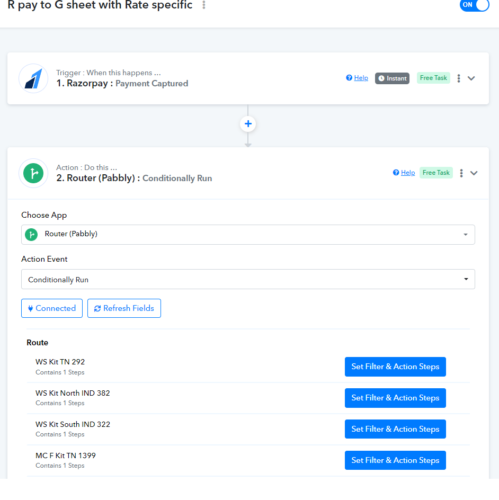Click the WS Kit South IND 322 name
The width and height of the screenshot is (499, 500).
(x=73, y=424)
